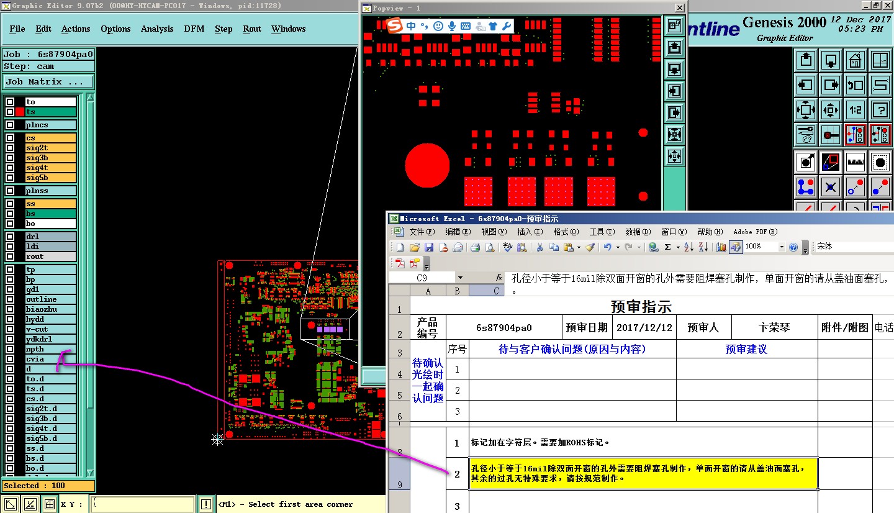
Task: Open the DFM menu
Action: click(194, 29)
